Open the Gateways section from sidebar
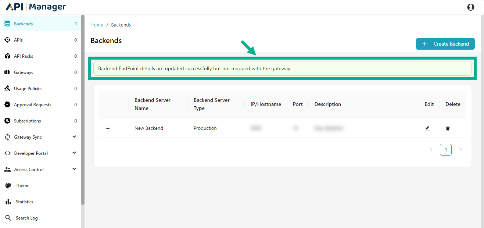Viewport: 484px width, 228px height. coord(8,72)
